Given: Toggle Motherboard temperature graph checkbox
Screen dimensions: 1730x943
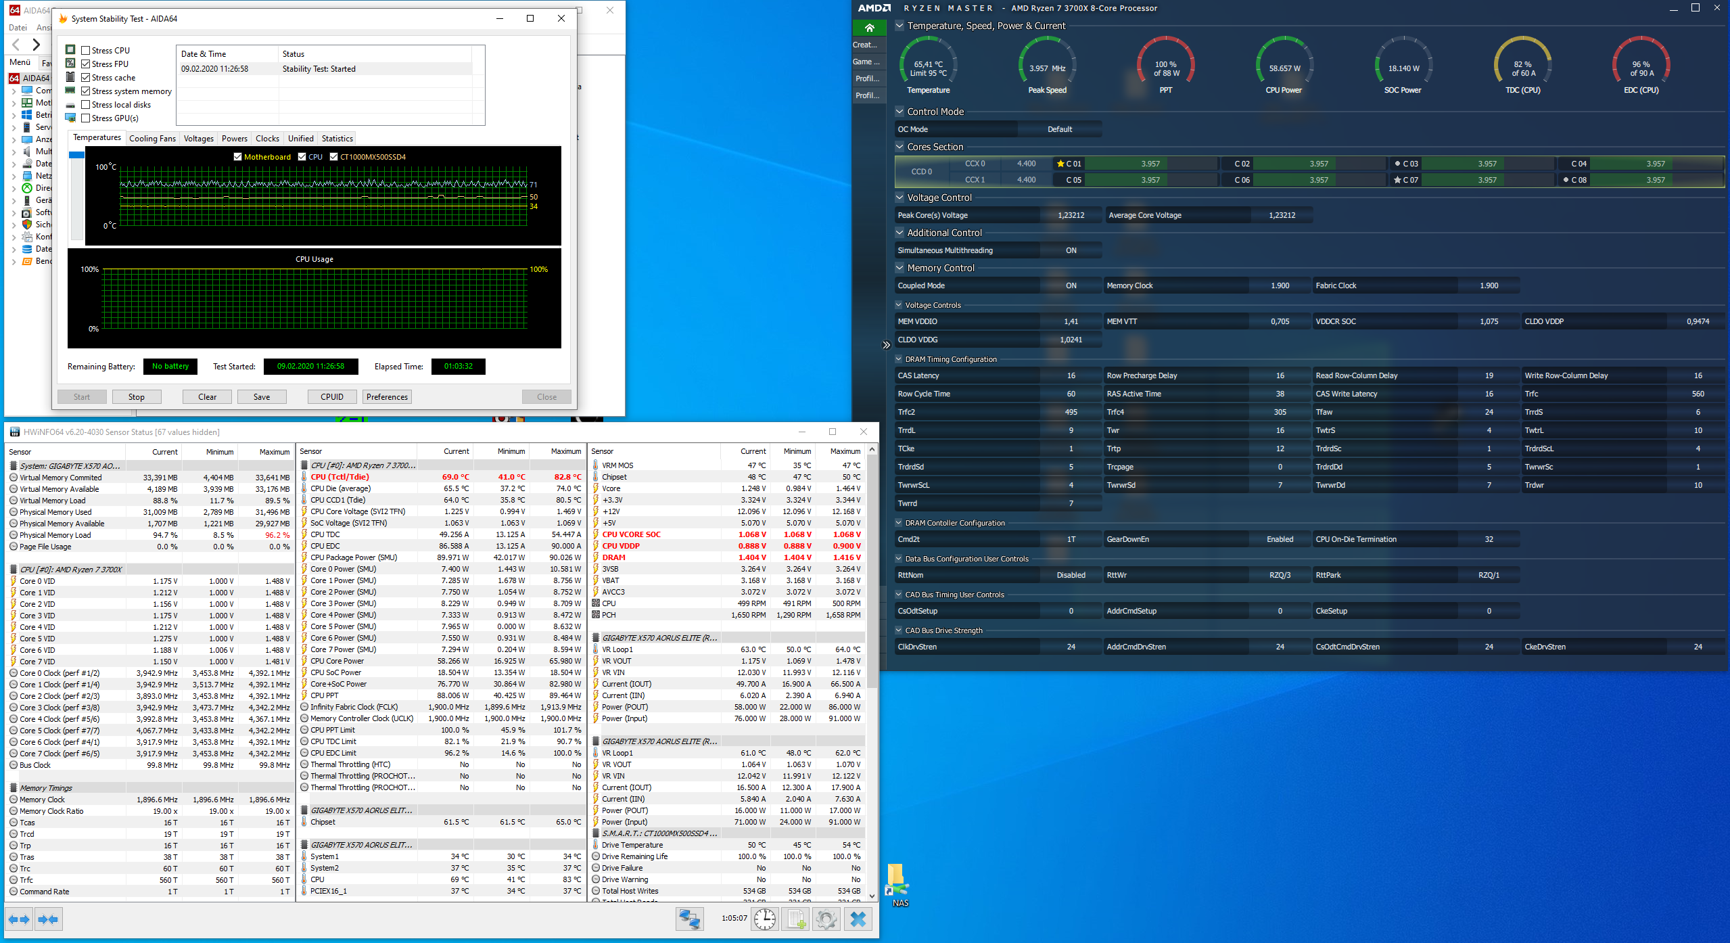Looking at the screenshot, I should (x=237, y=157).
